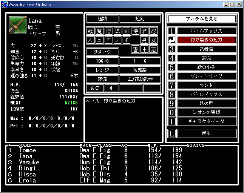244x193 pixels.
Task: Click the 短距離 short range value
Action: point(140,70)
